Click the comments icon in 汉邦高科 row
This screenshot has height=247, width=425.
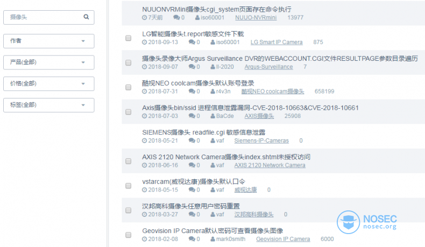[192, 215]
